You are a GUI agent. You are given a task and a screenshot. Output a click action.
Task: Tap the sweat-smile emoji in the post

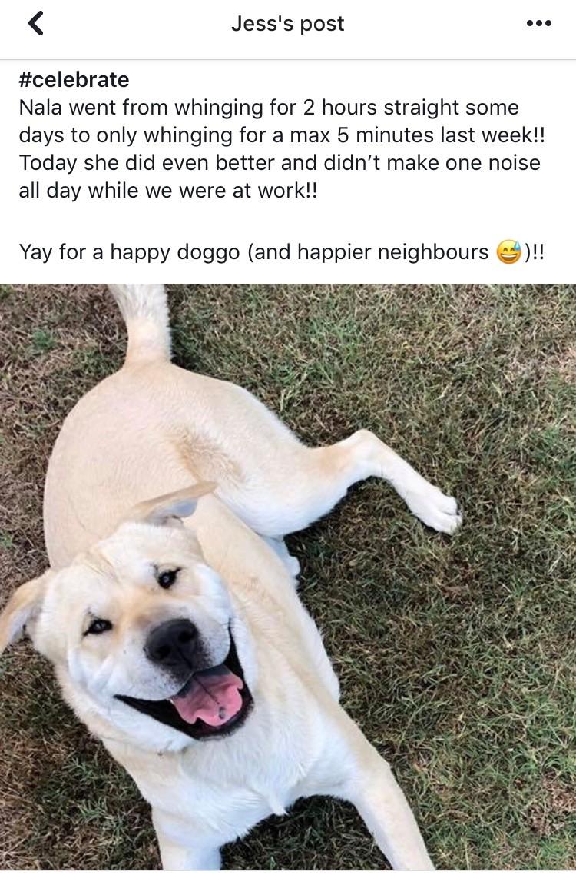coord(509,252)
